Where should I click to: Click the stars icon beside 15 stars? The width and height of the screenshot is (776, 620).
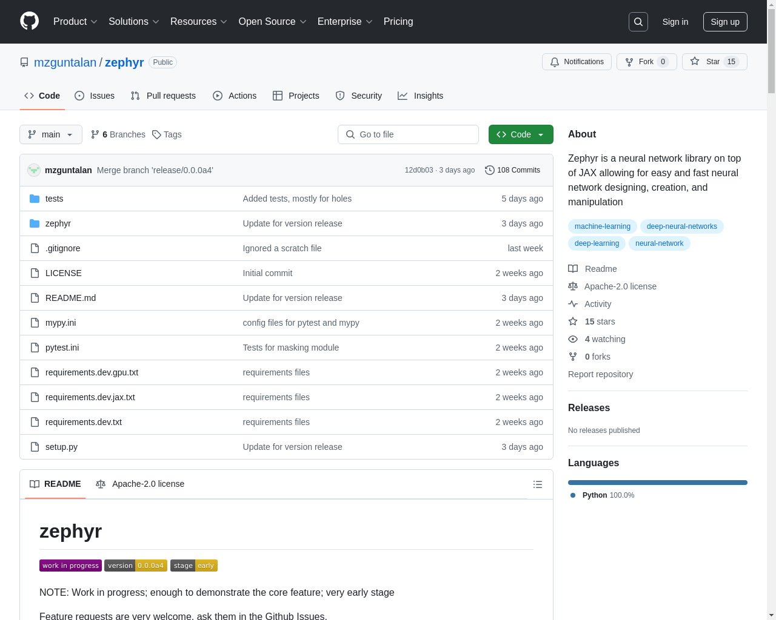[x=573, y=322]
